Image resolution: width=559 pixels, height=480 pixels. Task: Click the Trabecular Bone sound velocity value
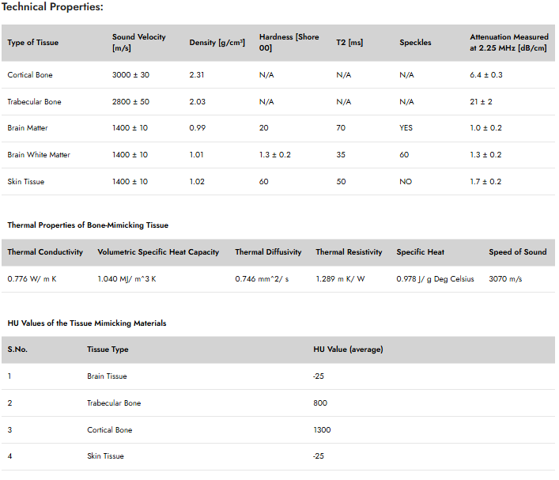pyautogui.click(x=130, y=102)
